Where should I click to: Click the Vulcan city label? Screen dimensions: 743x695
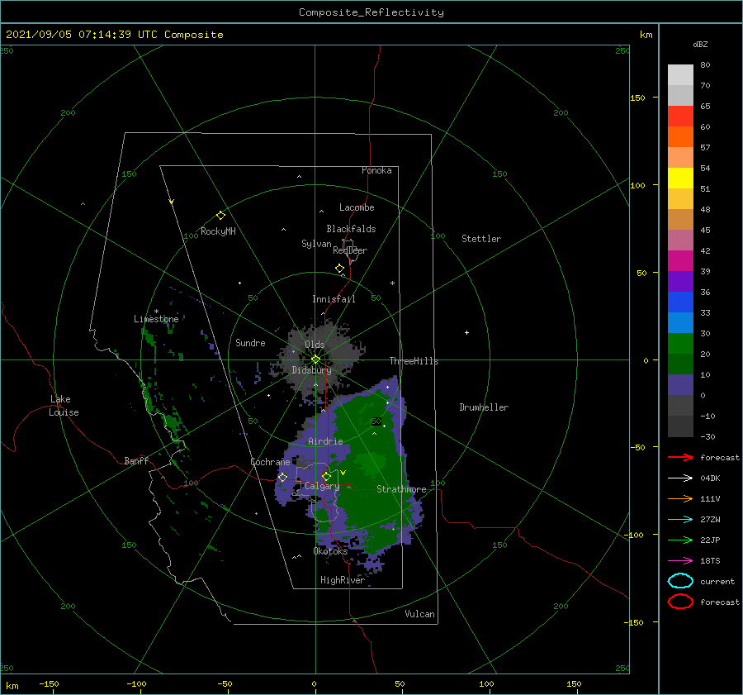420,614
